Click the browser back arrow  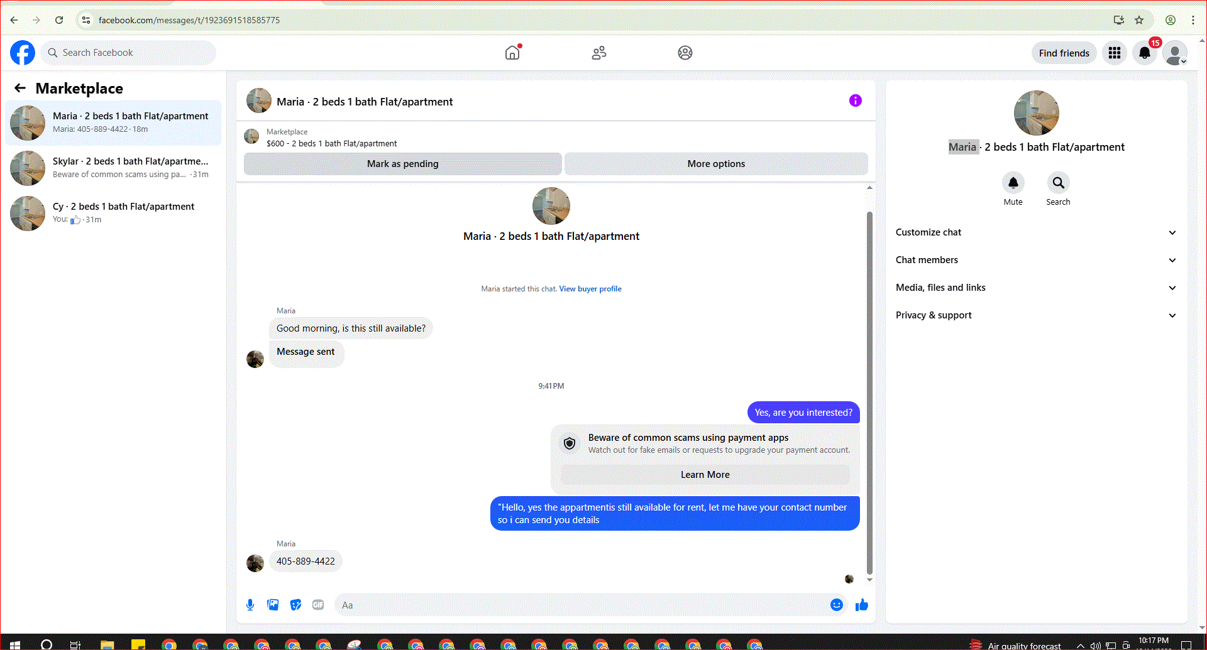pos(14,20)
